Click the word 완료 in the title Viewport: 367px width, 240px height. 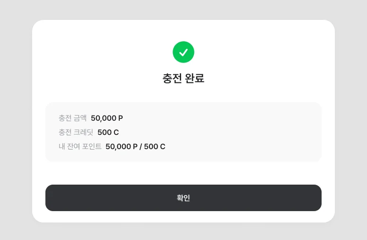click(x=194, y=78)
